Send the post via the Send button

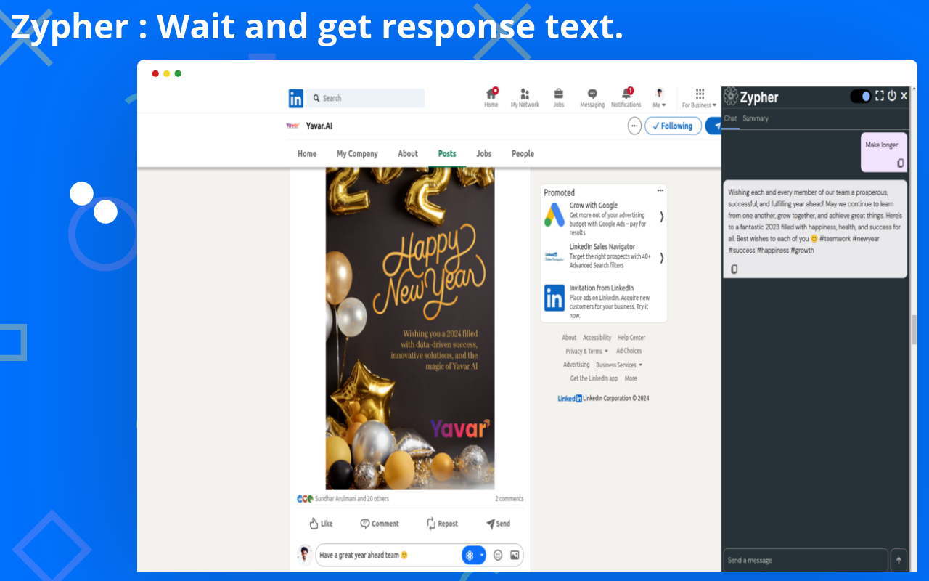(x=498, y=524)
